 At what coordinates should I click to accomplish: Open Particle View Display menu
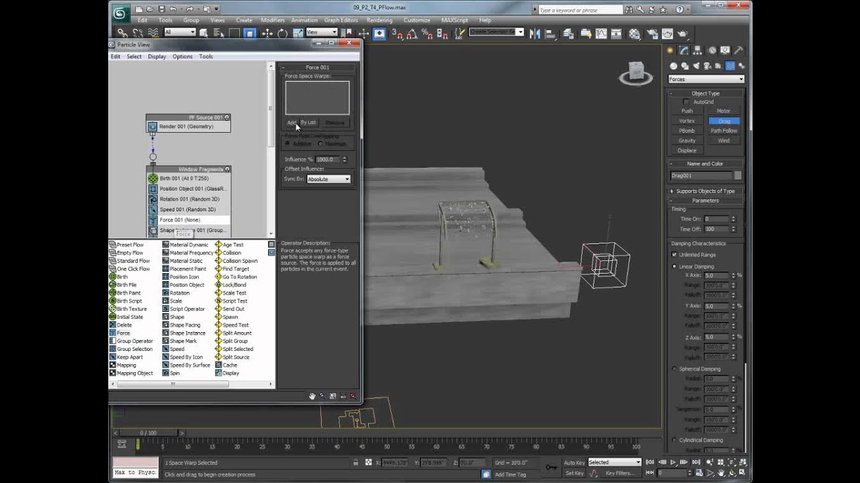[x=157, y=56]
